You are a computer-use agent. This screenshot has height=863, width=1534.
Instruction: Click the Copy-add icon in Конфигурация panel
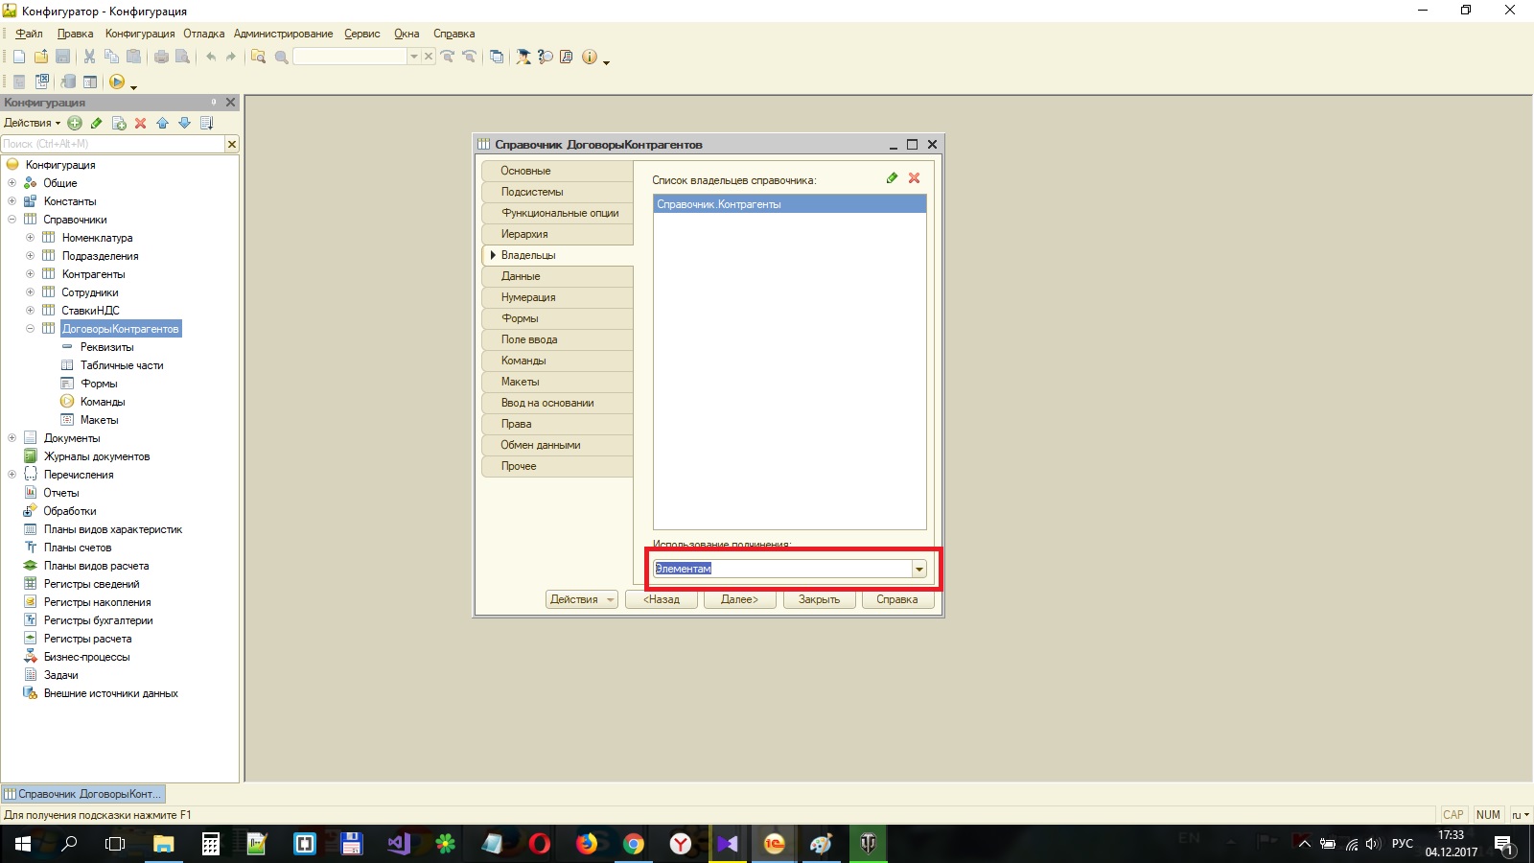(119, 123)
